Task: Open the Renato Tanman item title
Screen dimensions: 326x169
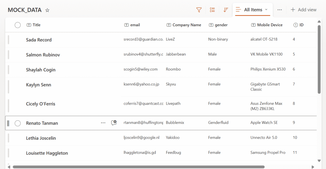Action: [x=42, y=123]
